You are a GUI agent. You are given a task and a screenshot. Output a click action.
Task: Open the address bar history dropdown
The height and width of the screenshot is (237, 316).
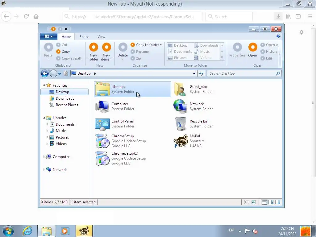[x=194, y=73]
